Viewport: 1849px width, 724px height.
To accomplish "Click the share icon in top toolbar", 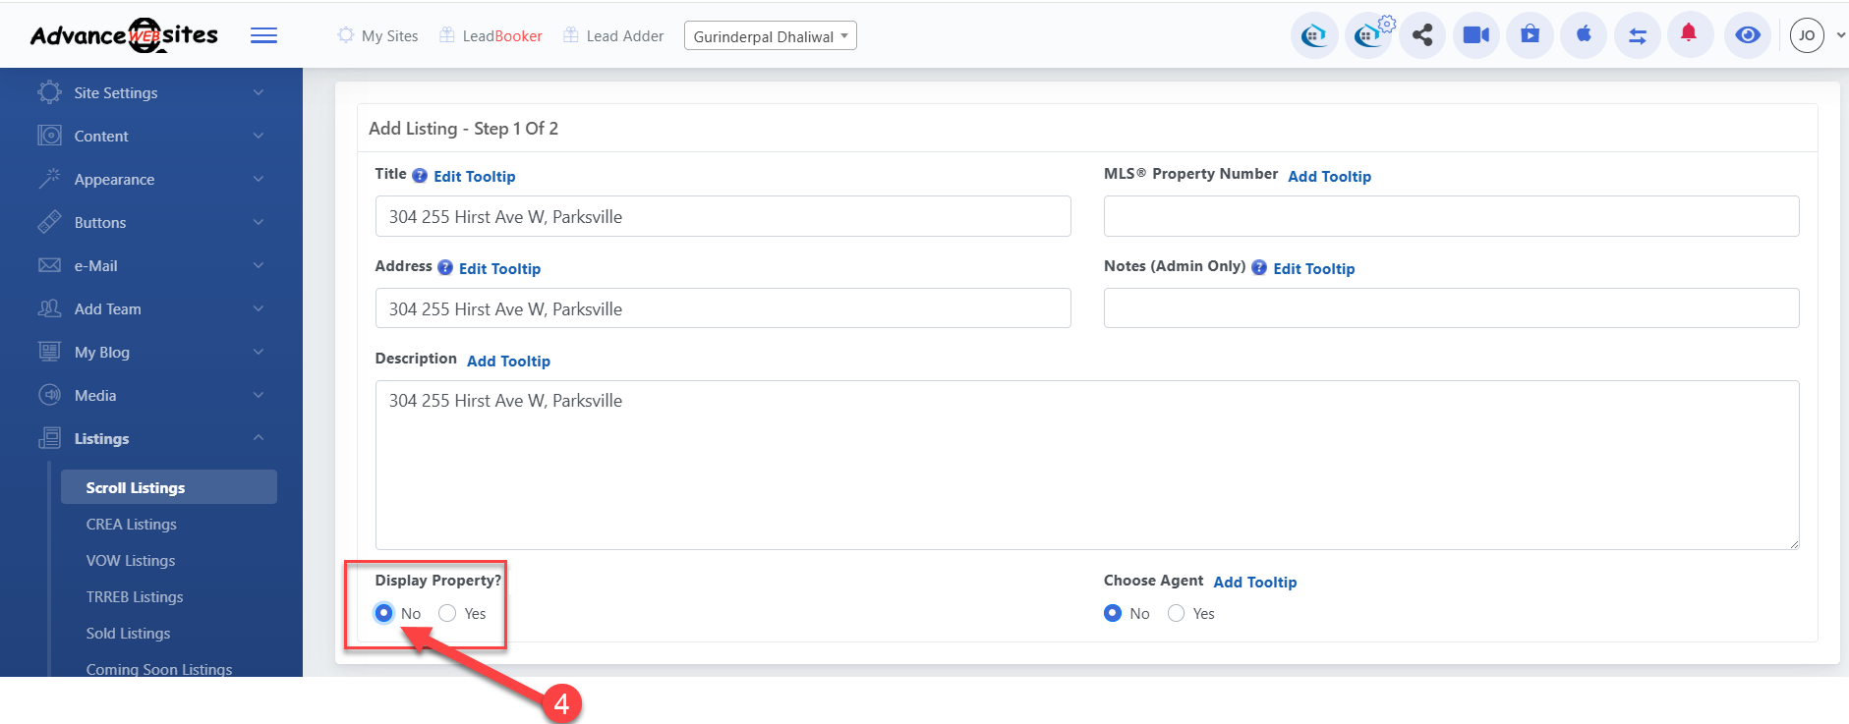I will tap(1421, 36).
